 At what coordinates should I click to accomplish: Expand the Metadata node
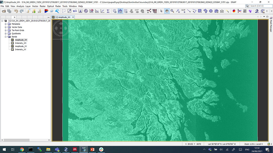click(6, 24)
